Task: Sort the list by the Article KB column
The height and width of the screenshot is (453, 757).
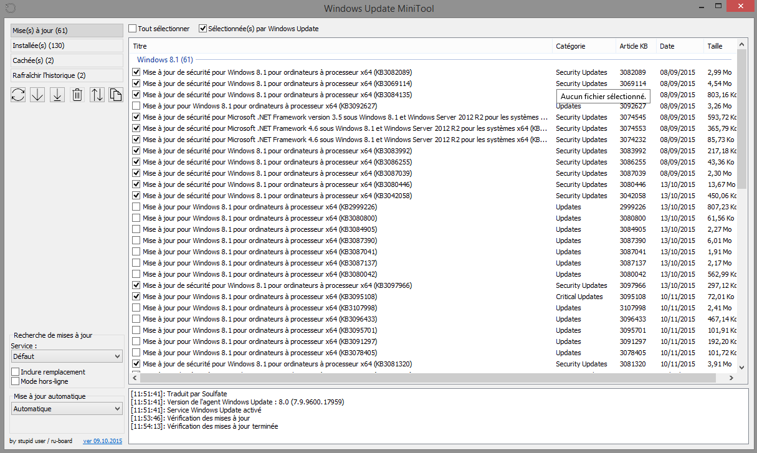Action: (636, 46)
